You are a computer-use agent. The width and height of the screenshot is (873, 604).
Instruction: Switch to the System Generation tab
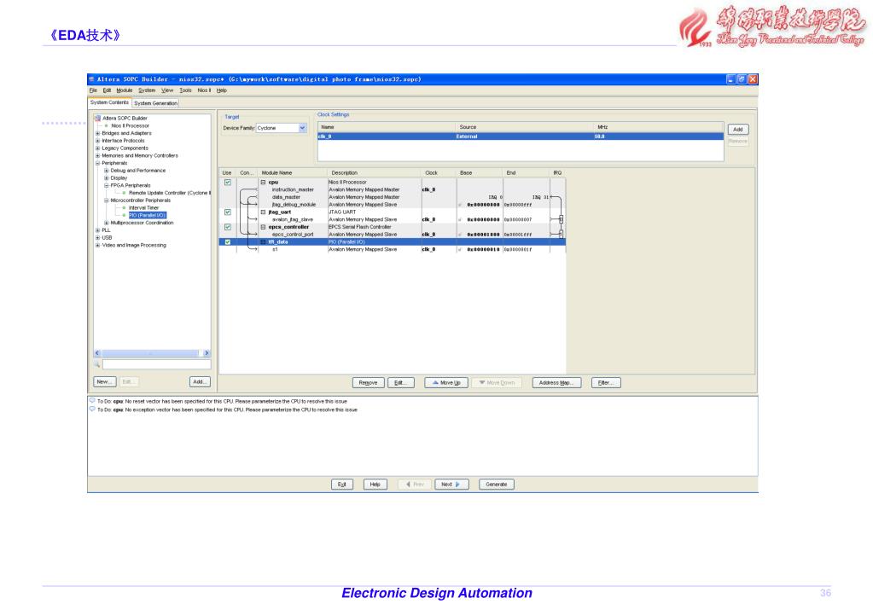tap(156, 103)
